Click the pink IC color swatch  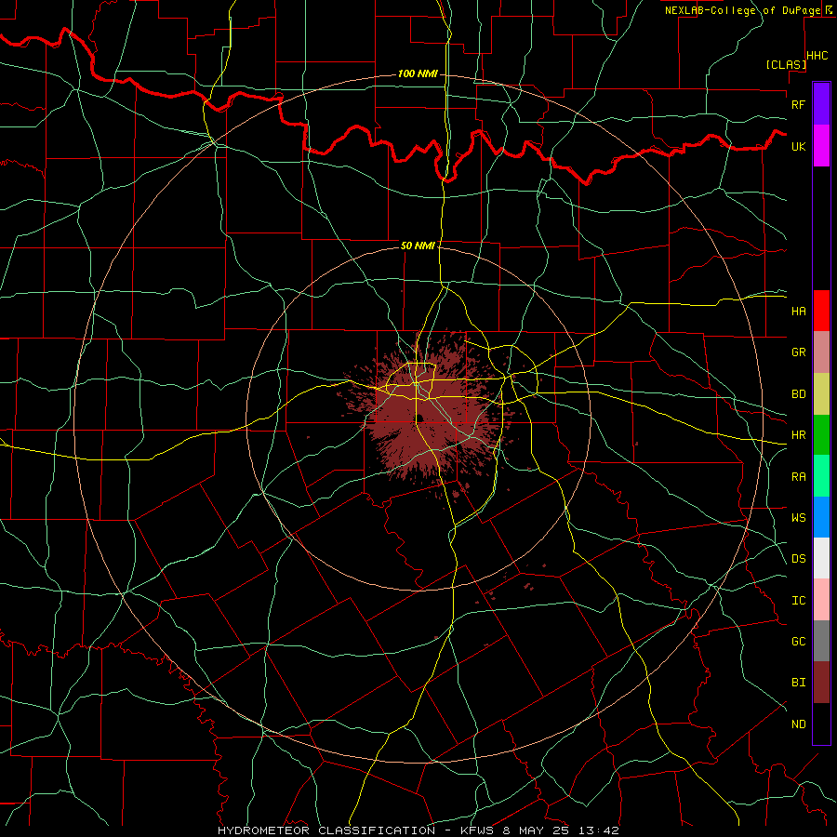pyautogui.click(x=821, y=600)
